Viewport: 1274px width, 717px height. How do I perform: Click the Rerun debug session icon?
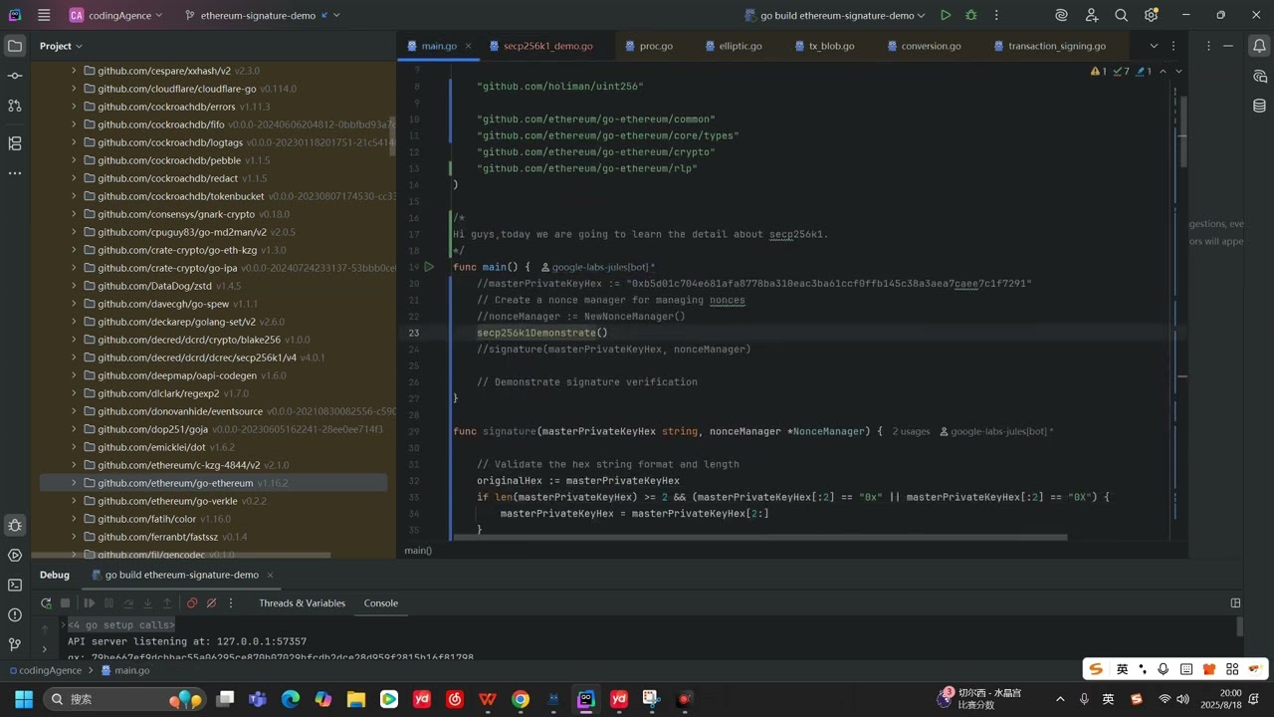pyautogui.click(x=46, y=603)
